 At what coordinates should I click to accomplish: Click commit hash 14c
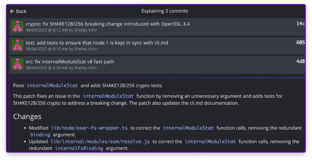pos(301,24)
